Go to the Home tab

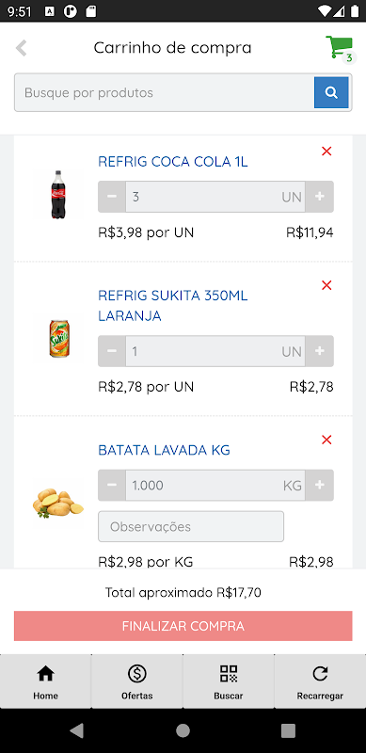45,681
